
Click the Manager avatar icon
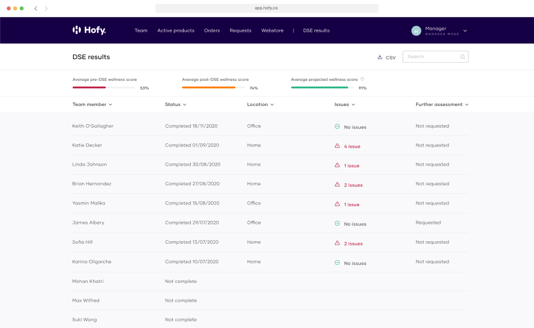click(x=416, y=31)
